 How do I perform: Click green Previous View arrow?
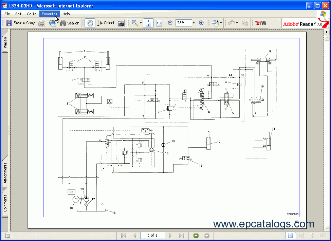(x=196, y=236)
